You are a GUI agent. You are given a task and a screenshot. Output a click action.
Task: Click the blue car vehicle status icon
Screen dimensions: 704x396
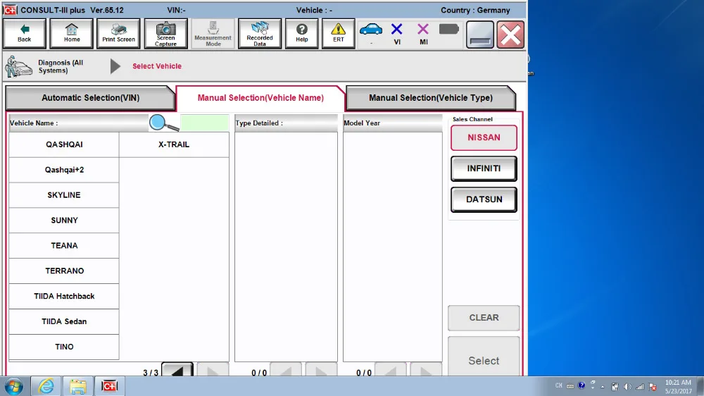pos(371,30)
